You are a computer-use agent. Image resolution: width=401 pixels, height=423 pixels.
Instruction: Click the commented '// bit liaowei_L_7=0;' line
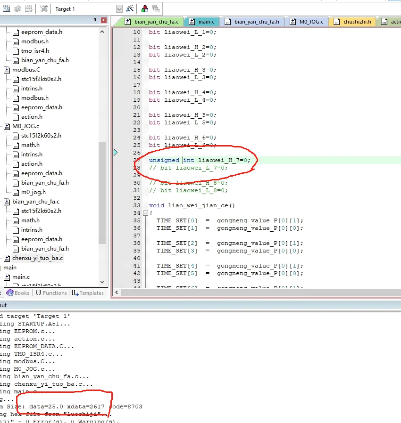pyautogui.click(x=188, y=168)
